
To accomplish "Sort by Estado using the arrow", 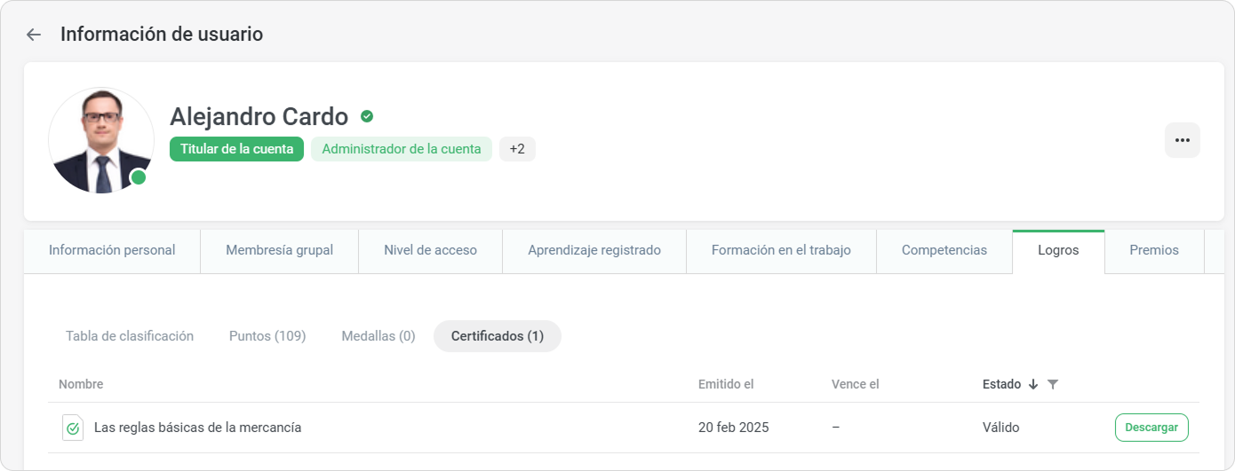I will pyautogui.click(x=1033, y=384).
